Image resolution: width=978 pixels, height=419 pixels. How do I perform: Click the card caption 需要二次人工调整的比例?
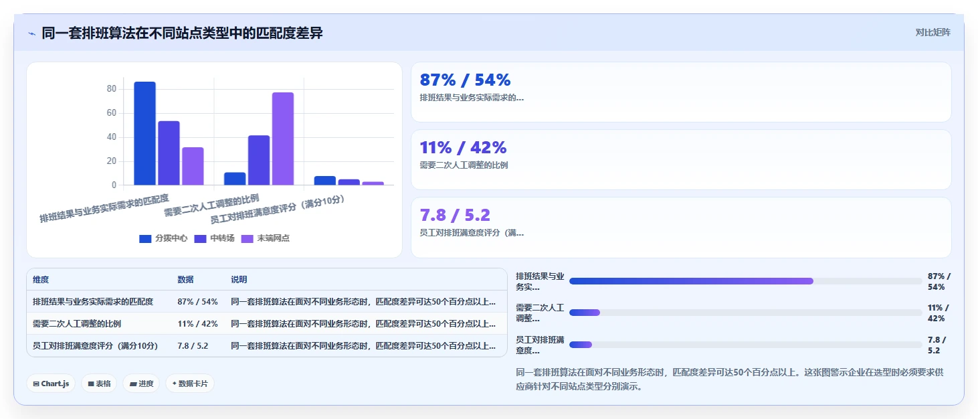(464, 165)
